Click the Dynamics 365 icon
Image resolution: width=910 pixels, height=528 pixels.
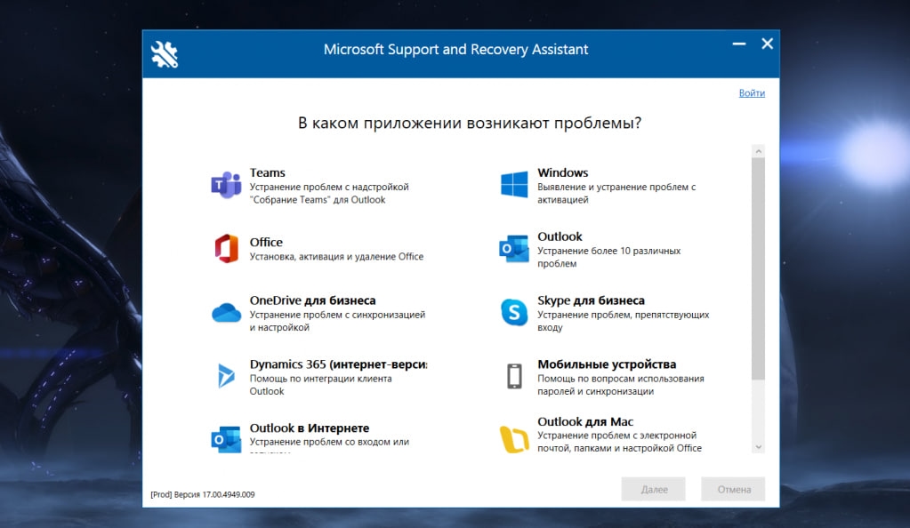225,374
